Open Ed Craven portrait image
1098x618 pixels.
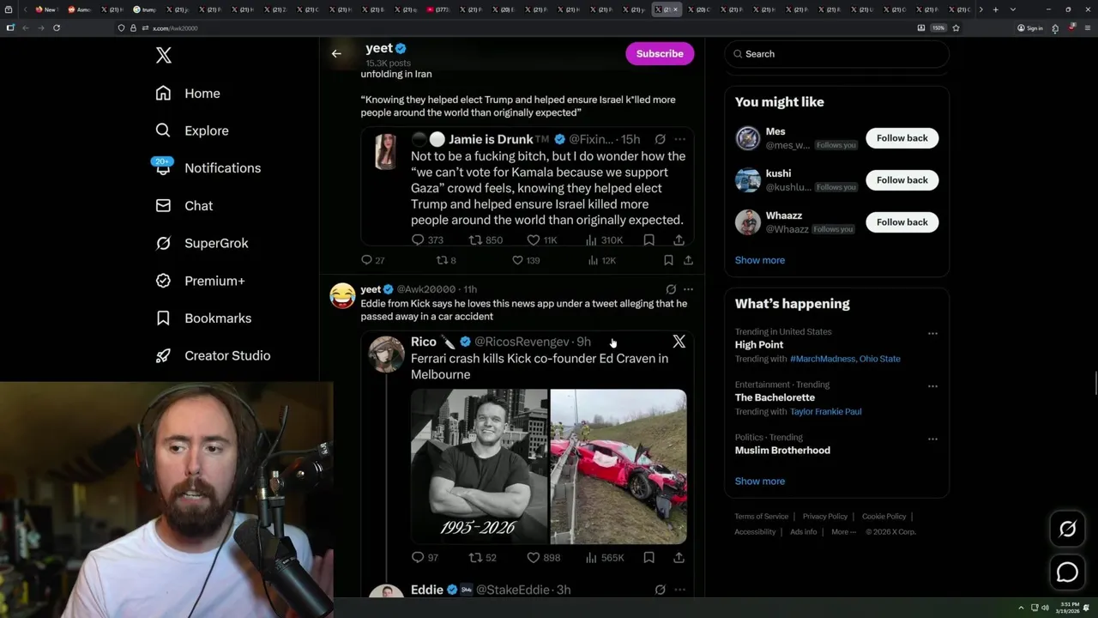click(479, 467)
